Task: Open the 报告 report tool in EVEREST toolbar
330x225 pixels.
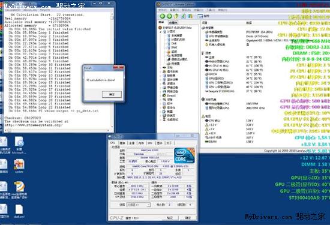Action: 203,16
